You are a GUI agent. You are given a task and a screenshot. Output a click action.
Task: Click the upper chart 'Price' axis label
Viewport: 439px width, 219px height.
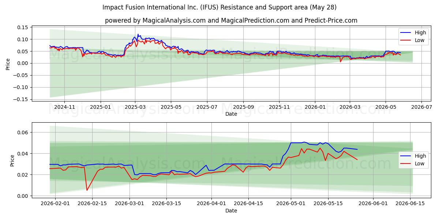8,64
